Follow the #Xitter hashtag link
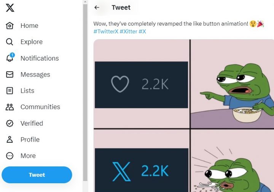 click(x=128, y=32)
